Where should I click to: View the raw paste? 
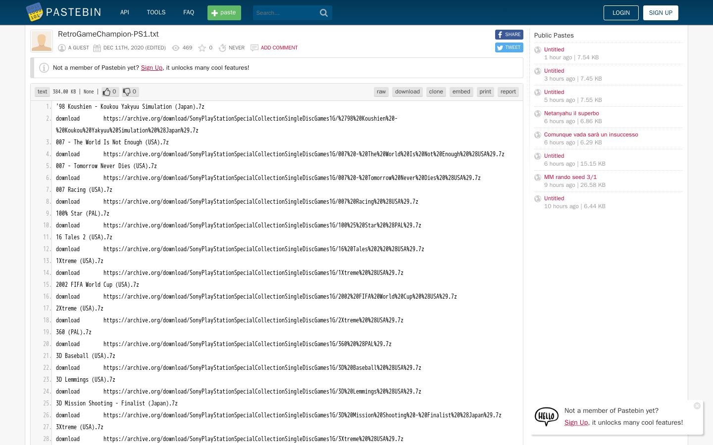(x=381, y=92)
